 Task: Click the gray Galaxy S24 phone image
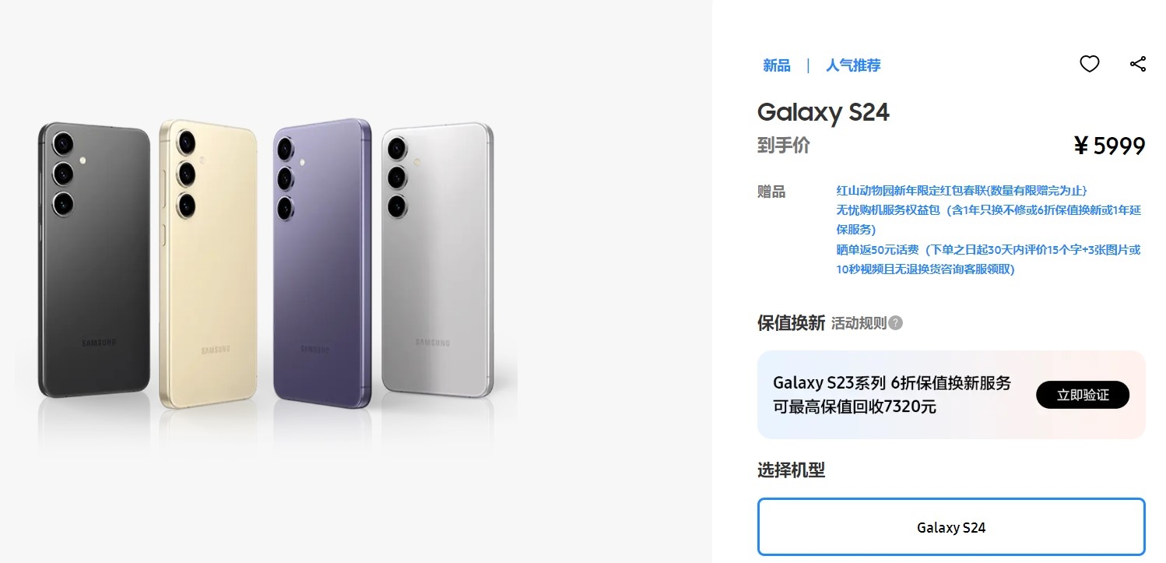436,261
